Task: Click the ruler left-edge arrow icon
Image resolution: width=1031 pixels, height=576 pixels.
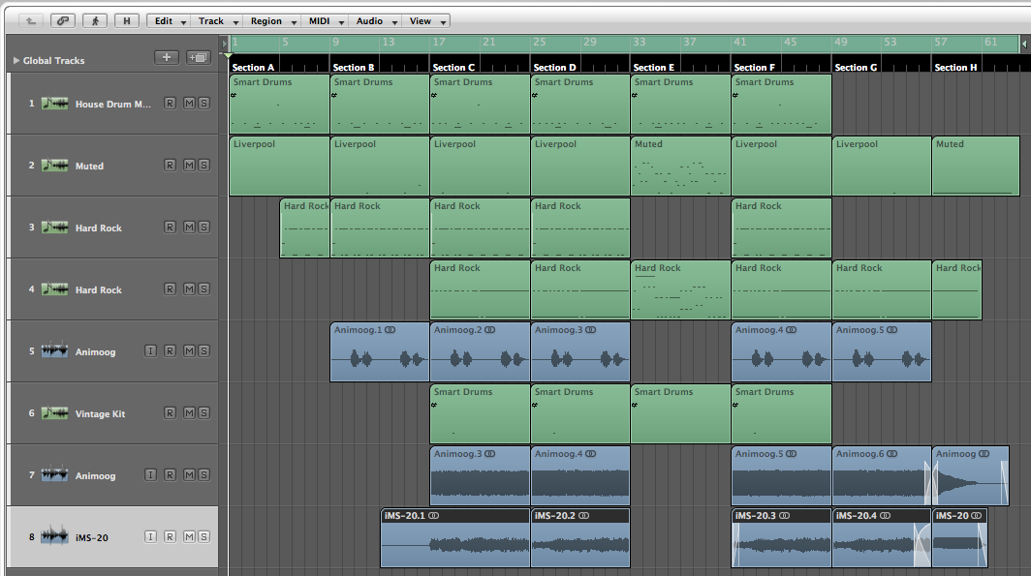Action: click(224, 44)
